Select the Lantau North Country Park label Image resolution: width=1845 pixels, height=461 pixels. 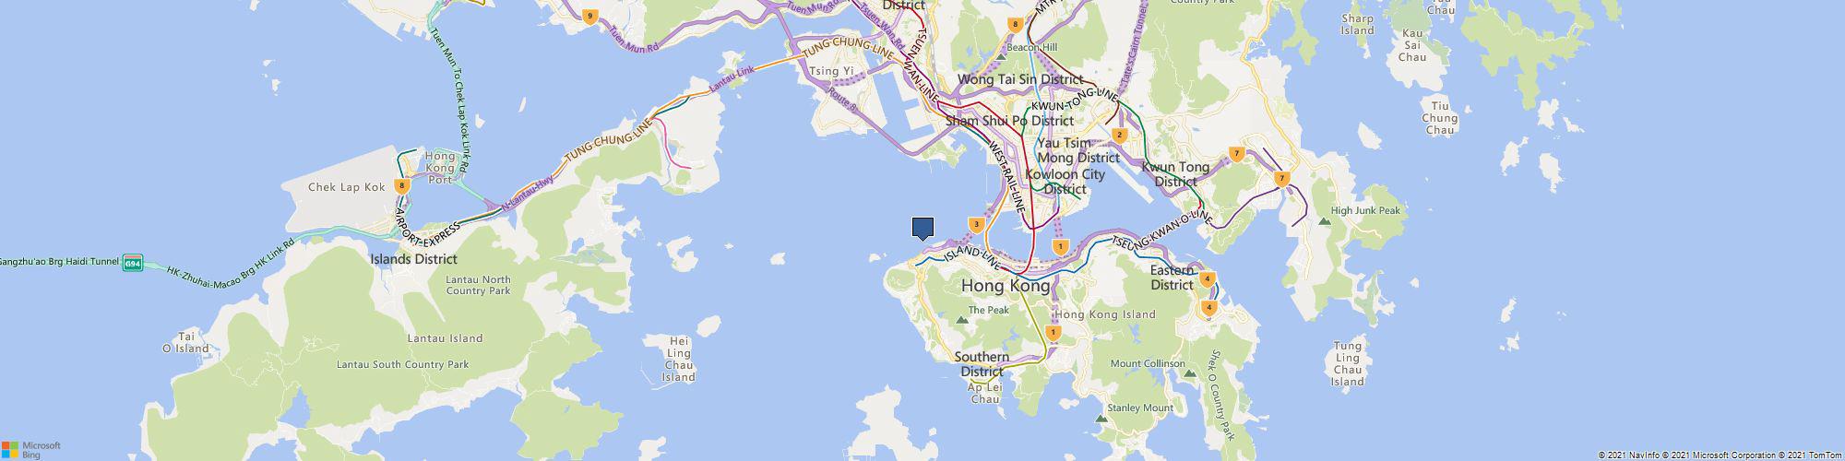[478, 285]
